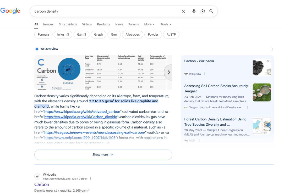Open the Carbon - Wikipedia source card

[x=199, y=61]
